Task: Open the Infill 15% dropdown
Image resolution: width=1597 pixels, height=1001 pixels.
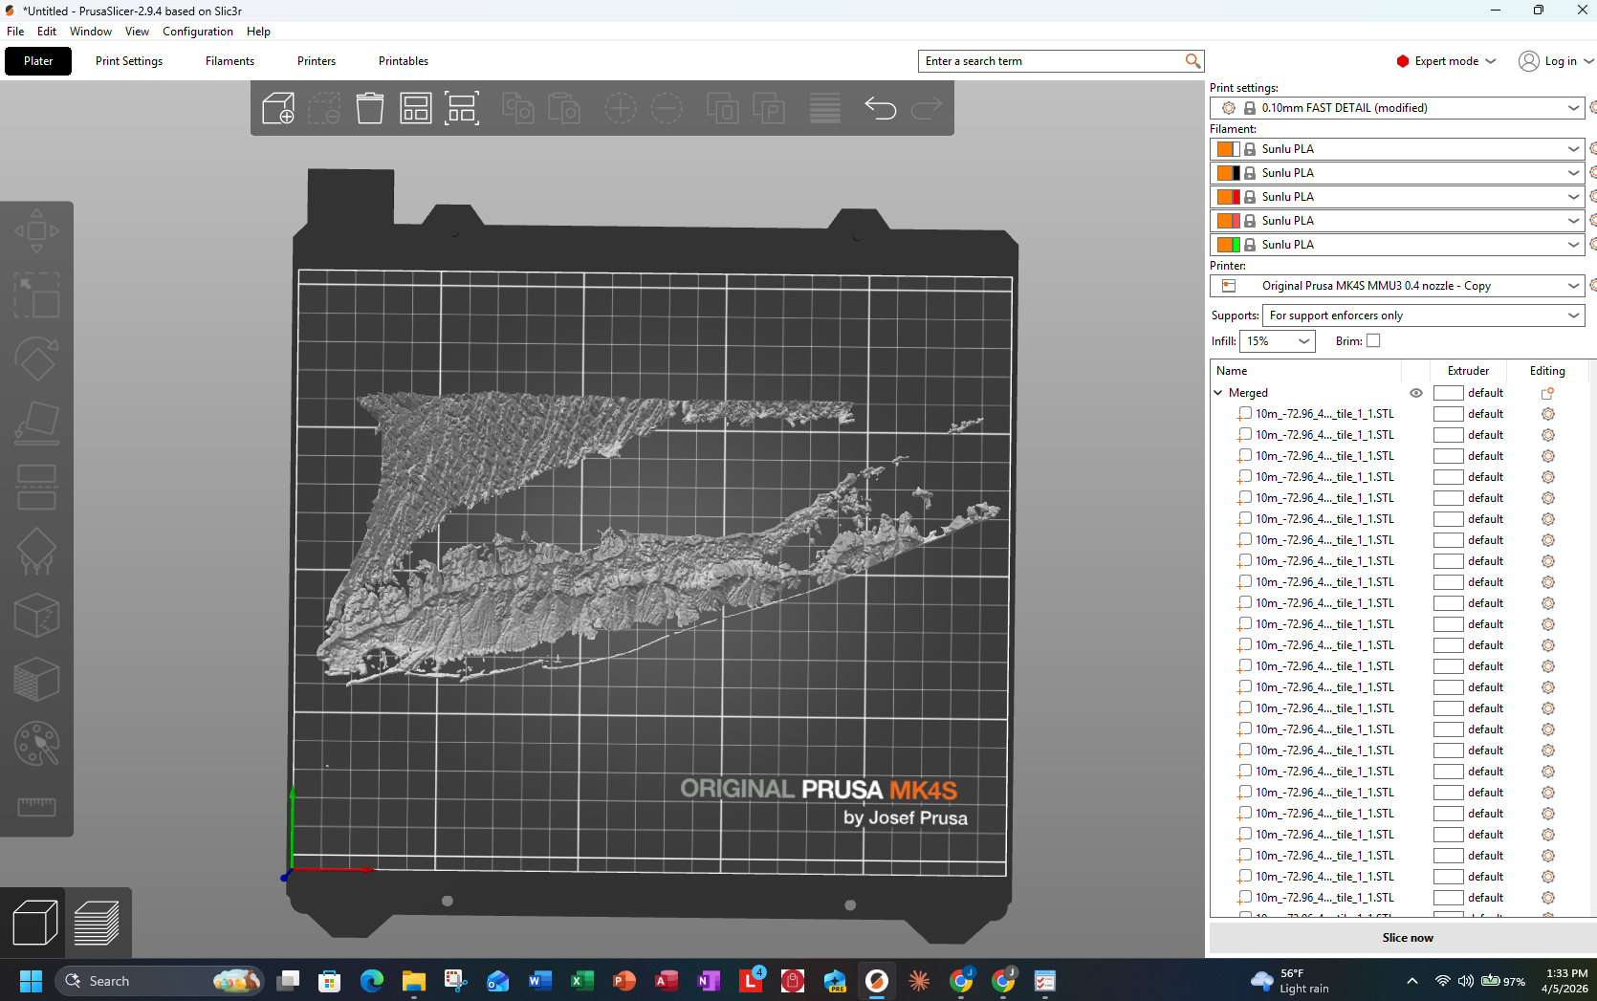Action: (x=1278, y=341)
